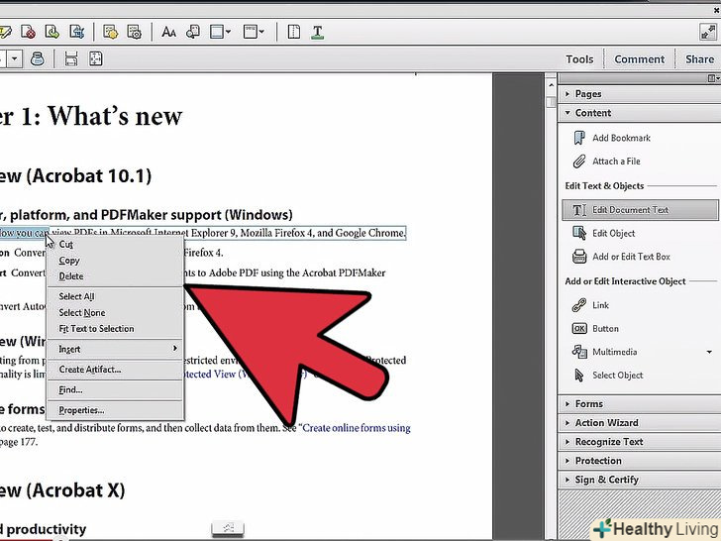Choose Find... in context menu
Screen dimensions: 721x541
pyautogui.click(x=115, y=389)
